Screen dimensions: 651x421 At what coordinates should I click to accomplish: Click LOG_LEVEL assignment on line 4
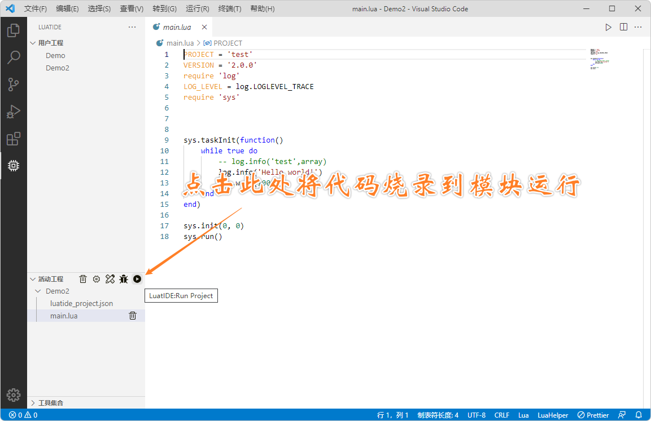coord(248,87)
